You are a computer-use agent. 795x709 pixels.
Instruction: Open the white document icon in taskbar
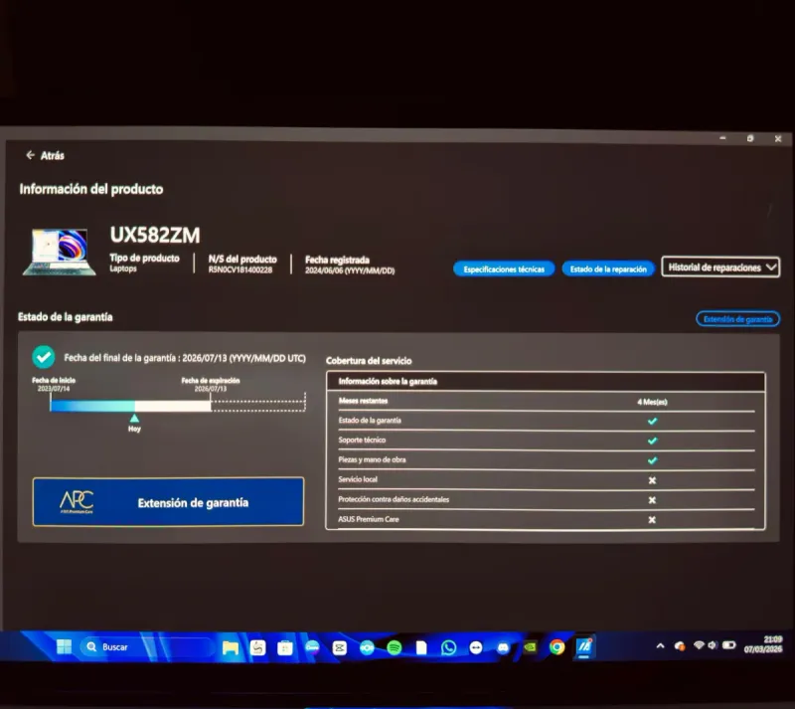(x=420, y=648)
